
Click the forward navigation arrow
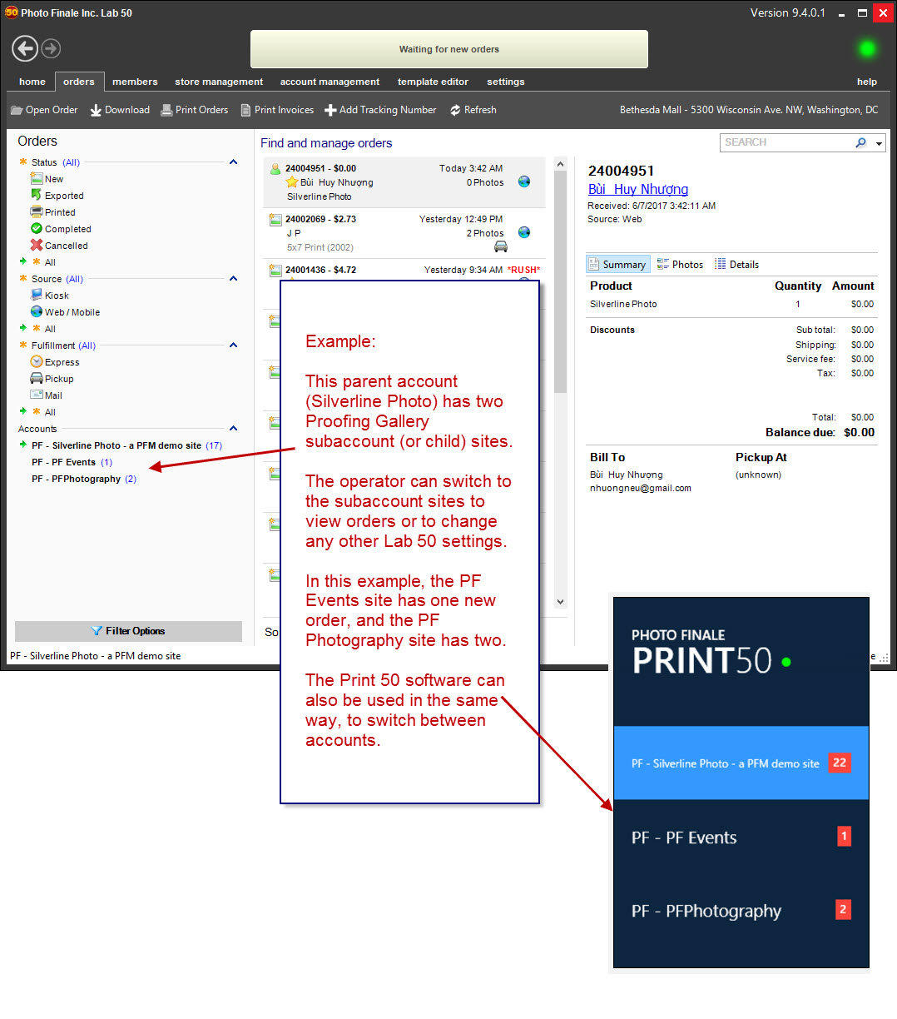tap(51, 48)
